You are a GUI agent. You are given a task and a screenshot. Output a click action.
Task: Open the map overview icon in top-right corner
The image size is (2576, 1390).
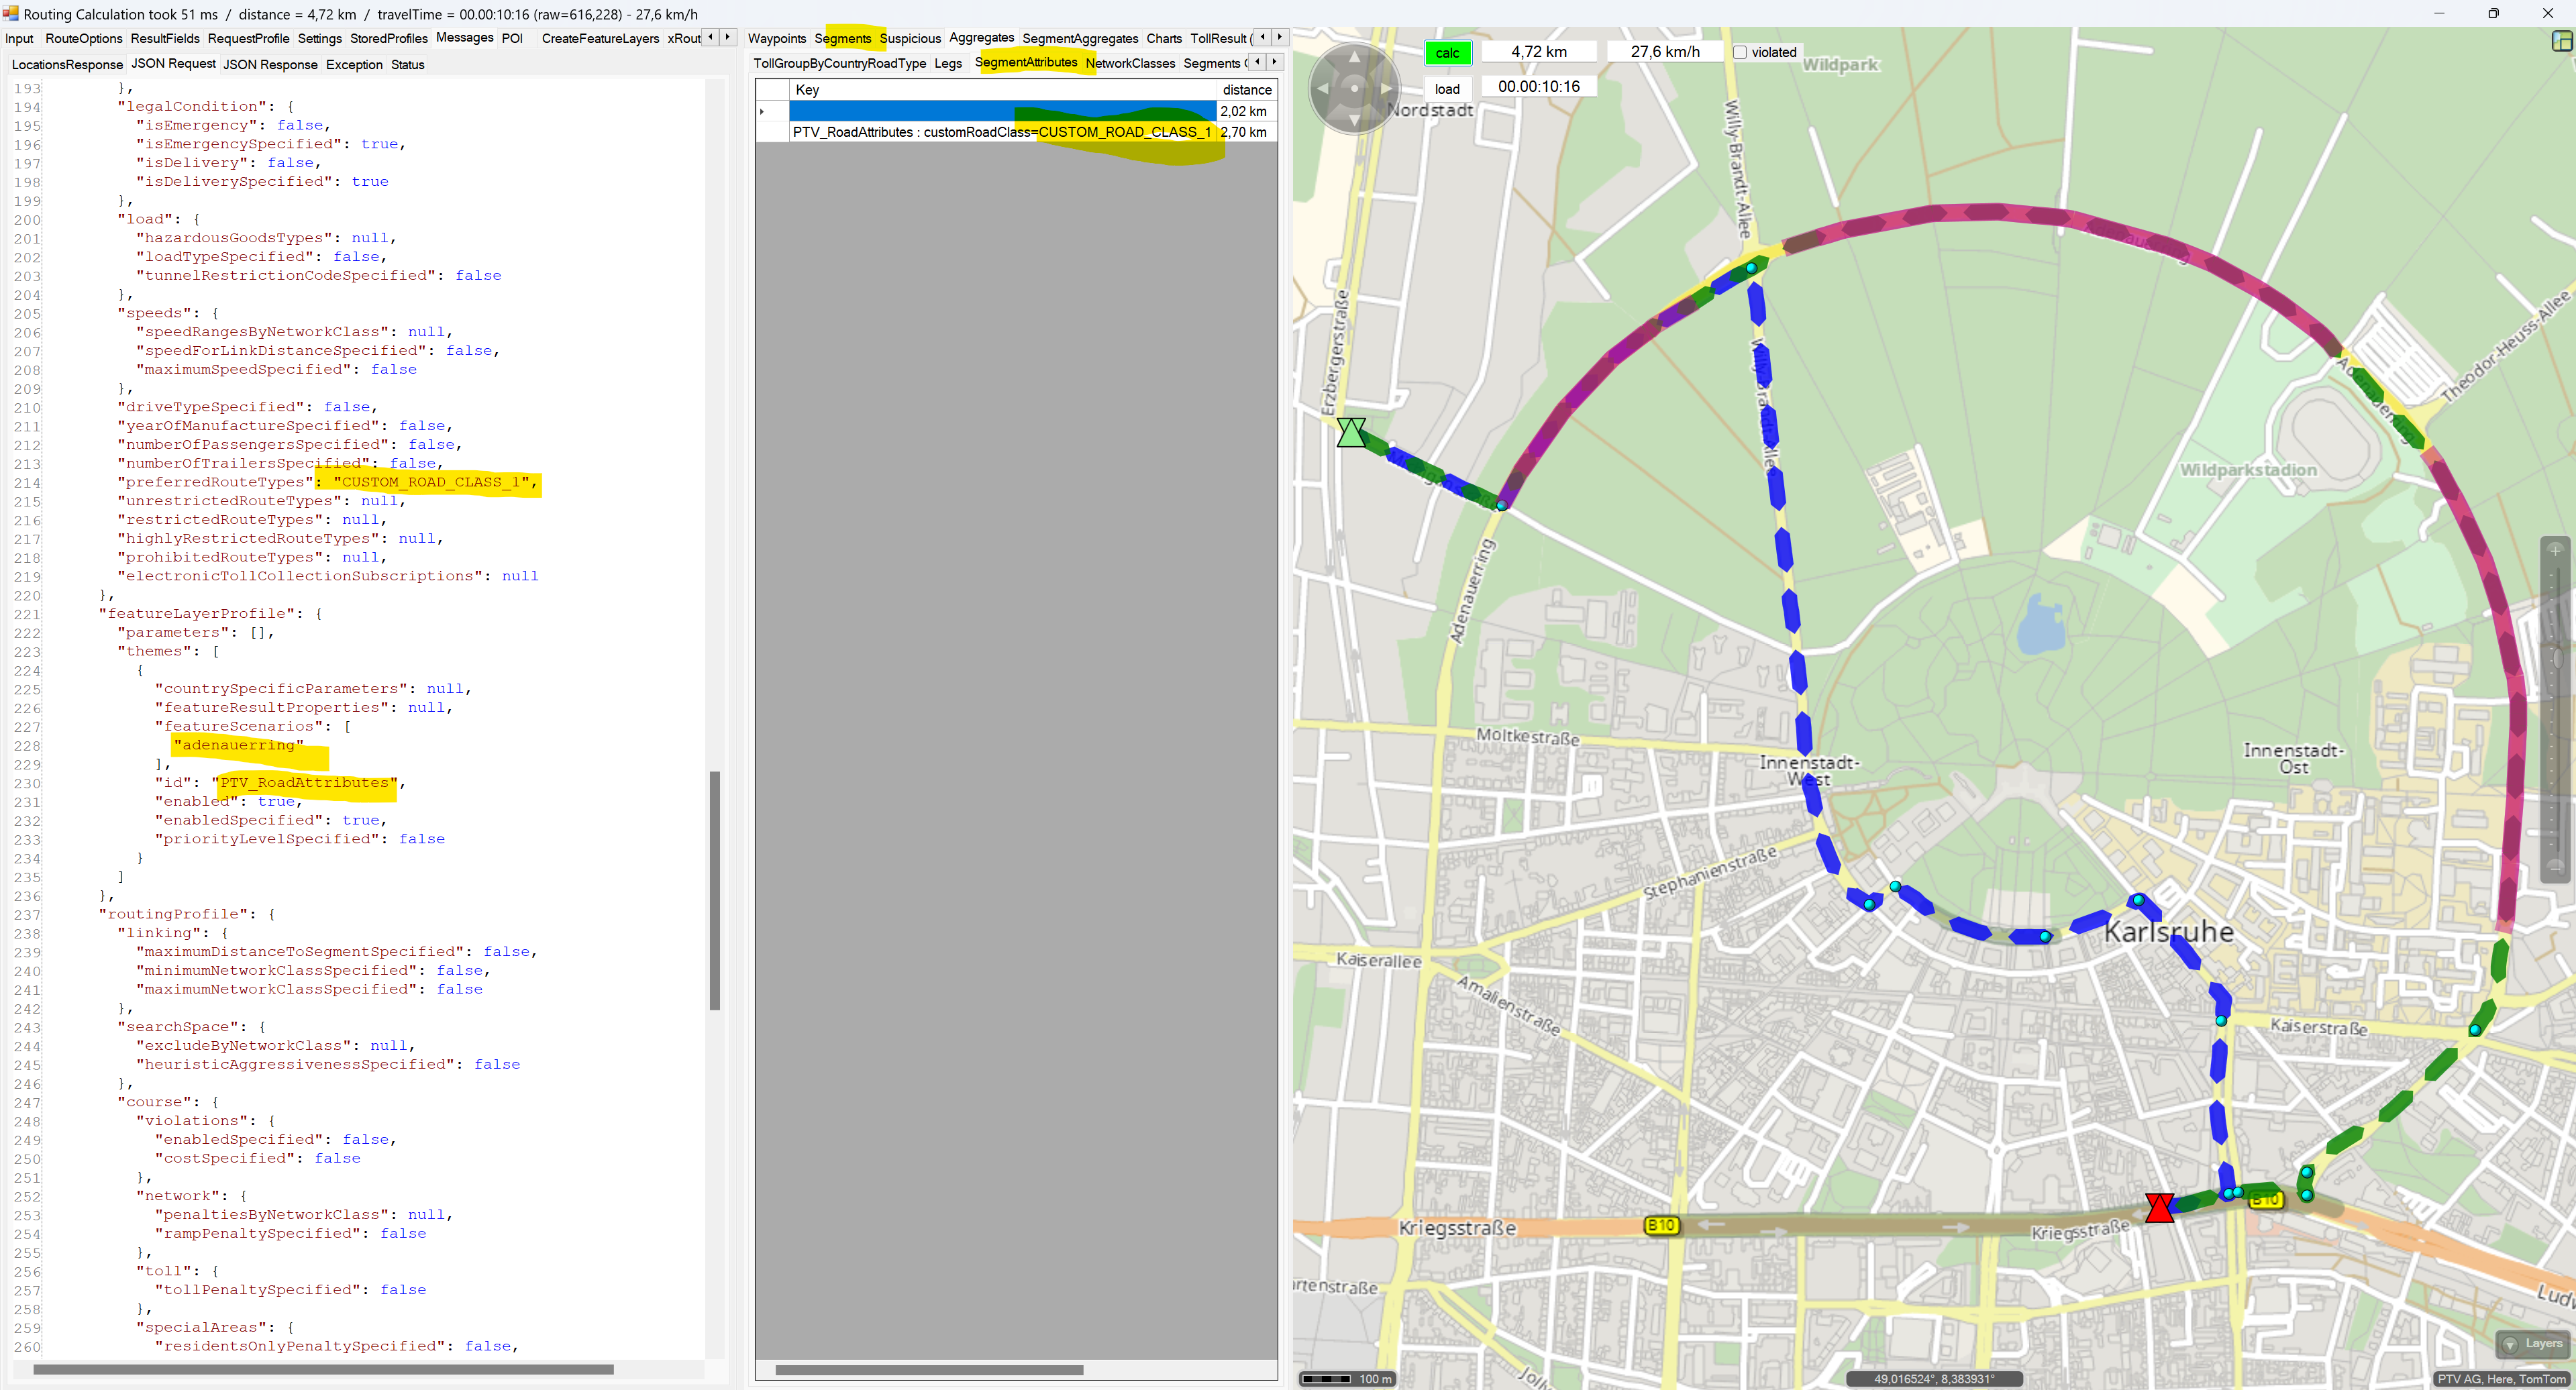pyautogui.click(x=2562, y=41)
